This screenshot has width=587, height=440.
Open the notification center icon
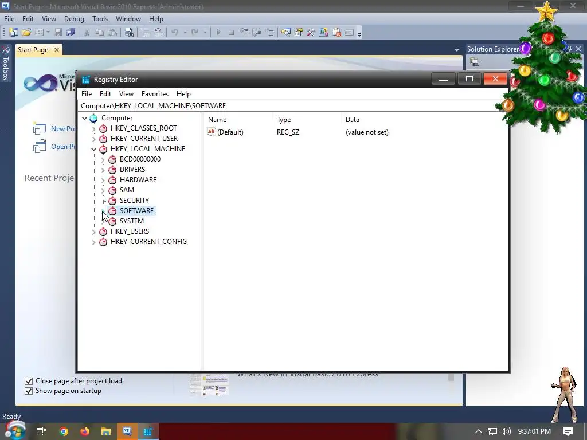[x=568, y=431]
